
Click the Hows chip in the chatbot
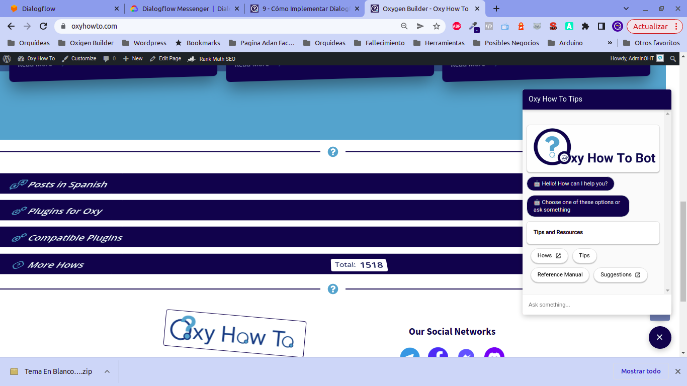549,256
